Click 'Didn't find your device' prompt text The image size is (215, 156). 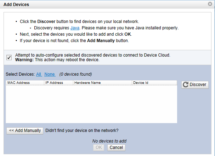coord(82,131)
